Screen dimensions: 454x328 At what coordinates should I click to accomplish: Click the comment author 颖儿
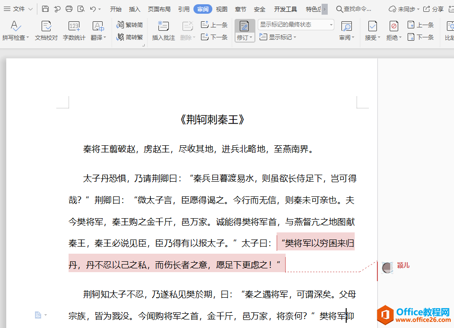(x=403, y=265)
